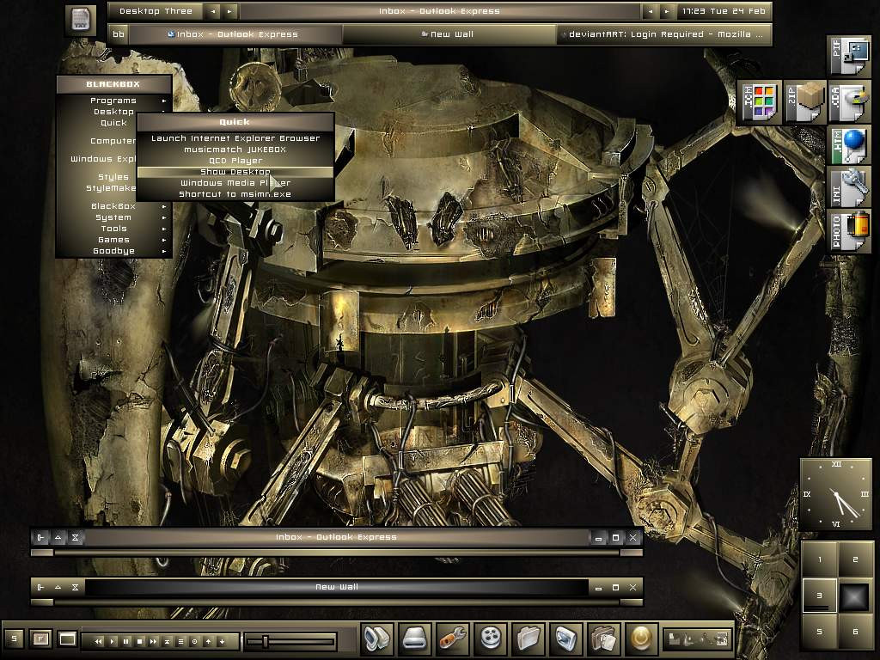Open deviantART Mozilla taskbar button
The height and width of the screenshot is (660, 880).
click(x=664, y=34)
